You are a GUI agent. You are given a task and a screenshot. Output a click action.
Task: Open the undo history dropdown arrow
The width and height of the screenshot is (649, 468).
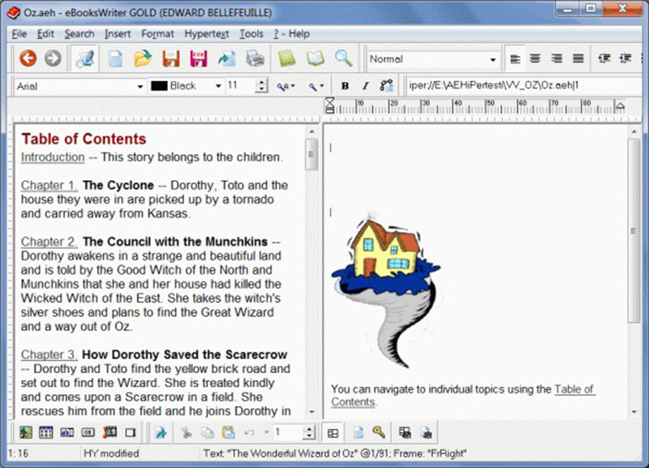point(266,432)
